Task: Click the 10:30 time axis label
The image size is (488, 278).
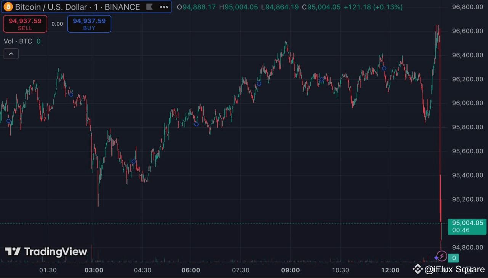Action: click(x=340, y=270)
